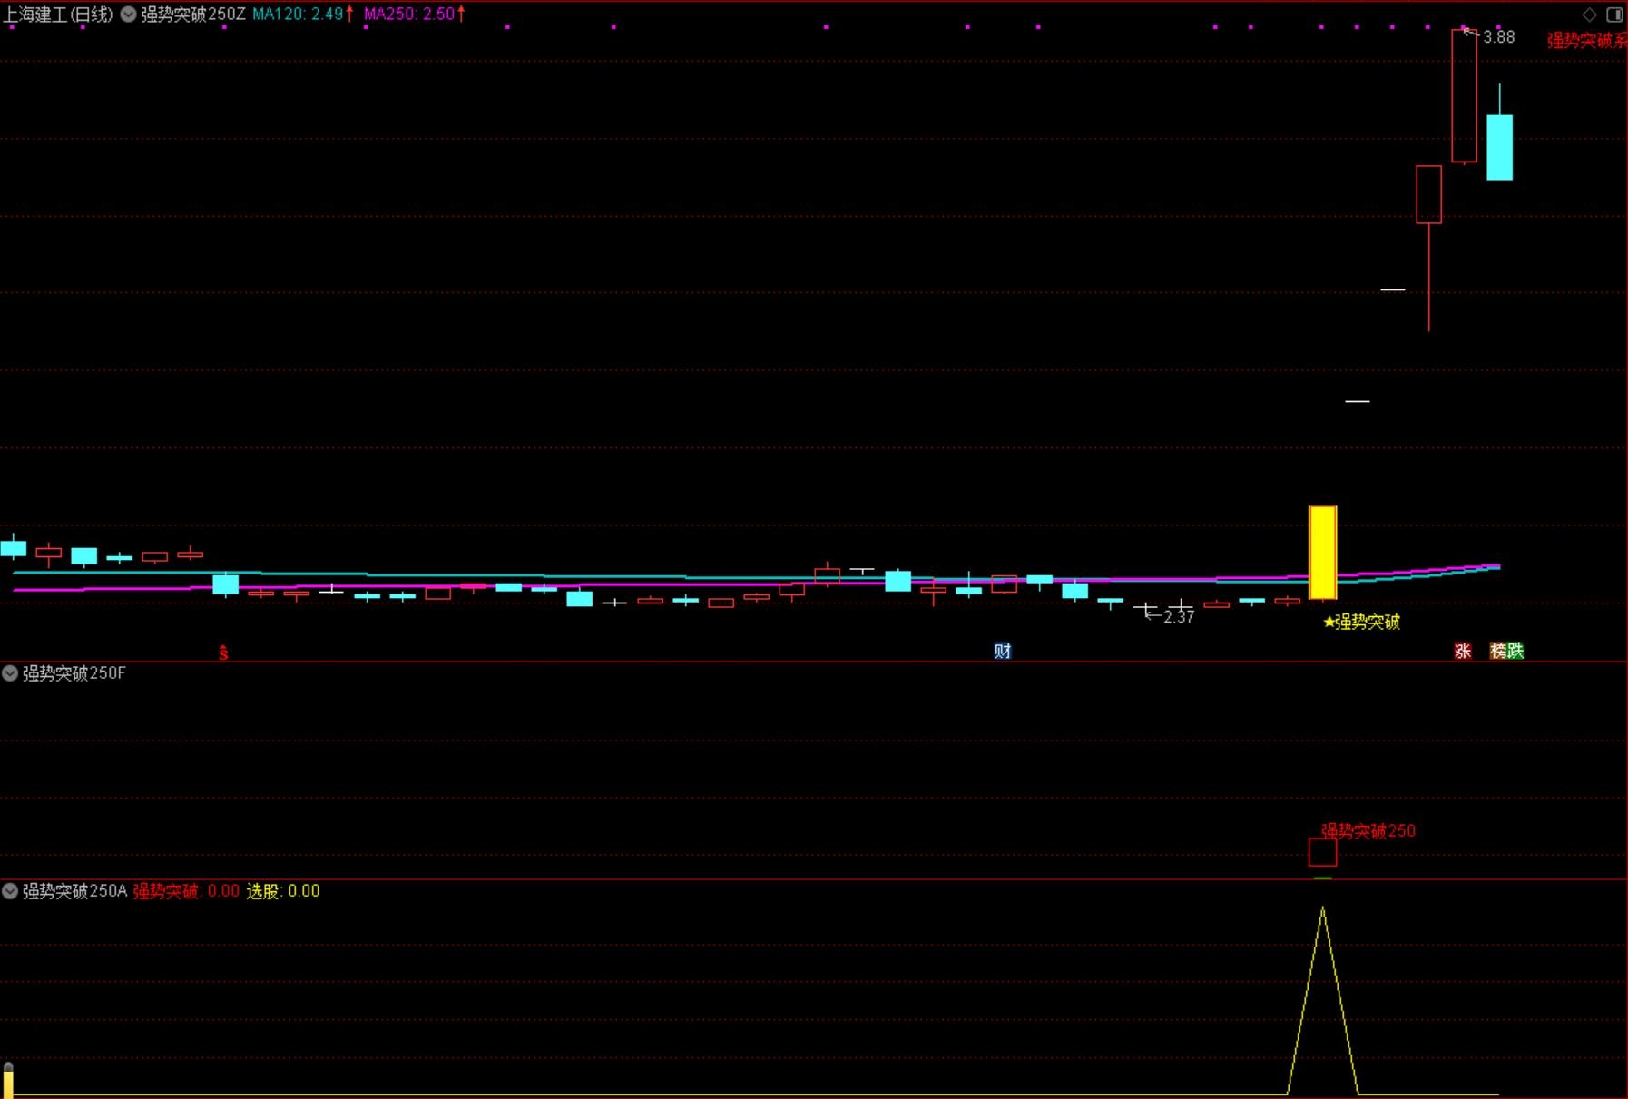Click the 强势突破250A panel title
Image resolution: width=1628 pixels, height=1099 pixels.
click(x=74, y=891)
